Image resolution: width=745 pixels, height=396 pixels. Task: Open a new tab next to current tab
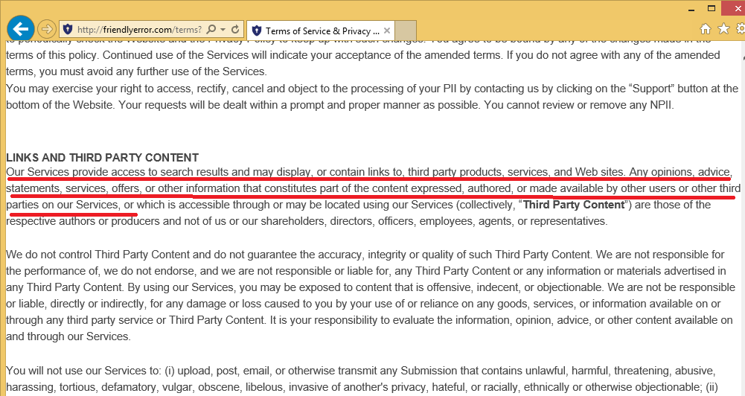coord(406,31)
